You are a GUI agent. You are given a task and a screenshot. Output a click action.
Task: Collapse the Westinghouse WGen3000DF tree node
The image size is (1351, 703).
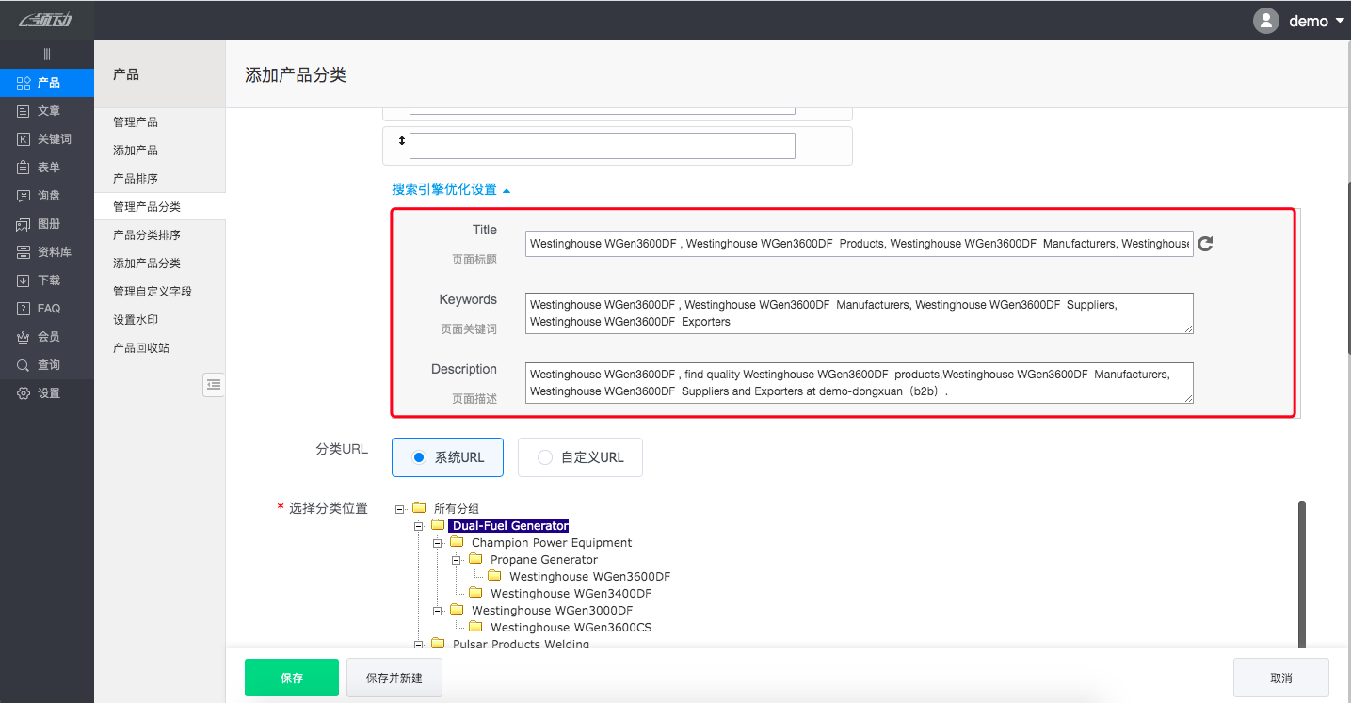(438, 611)
